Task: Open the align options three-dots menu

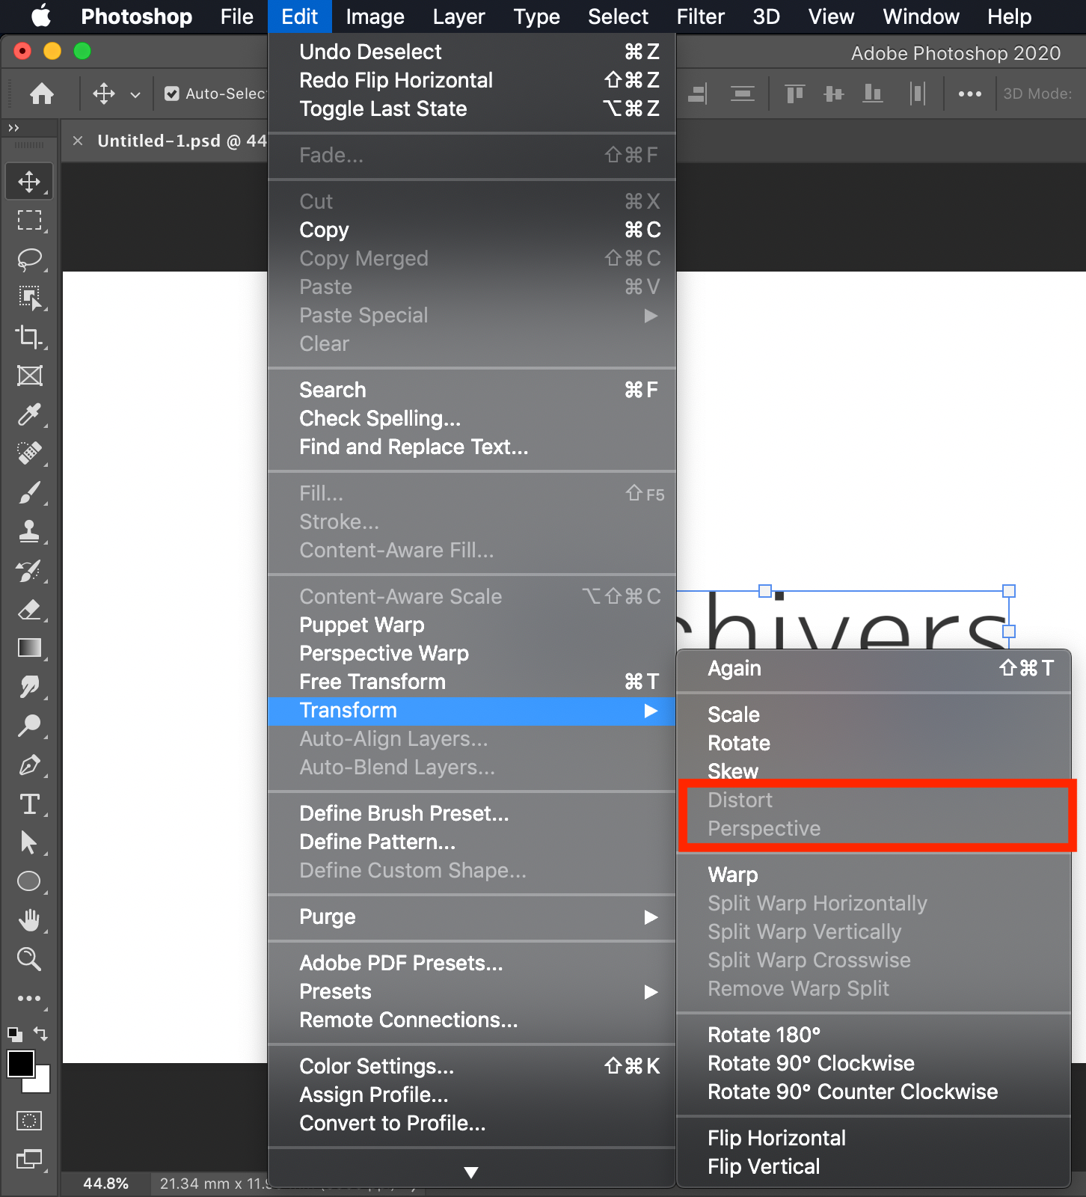Action: coord(970,94)
